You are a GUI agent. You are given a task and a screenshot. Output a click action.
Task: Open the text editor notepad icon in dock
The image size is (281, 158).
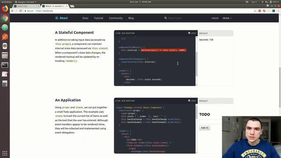5,74
